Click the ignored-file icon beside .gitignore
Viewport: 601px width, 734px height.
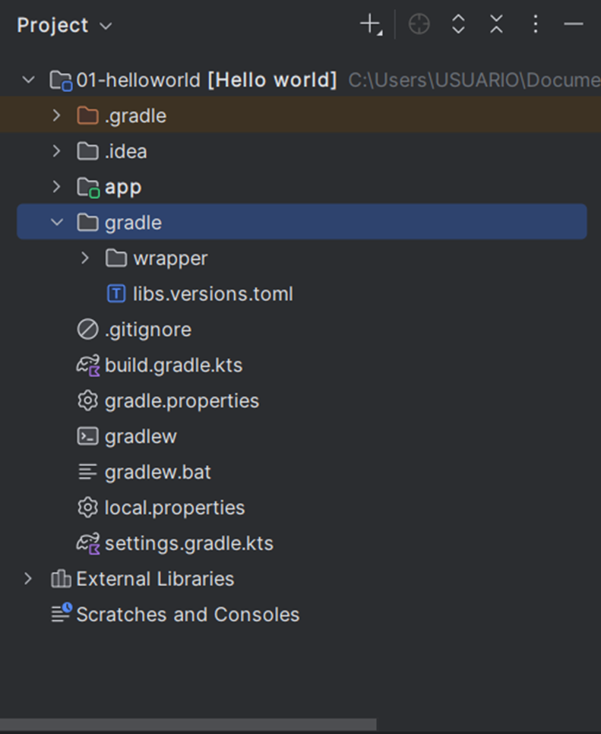[x=87, y=329]
